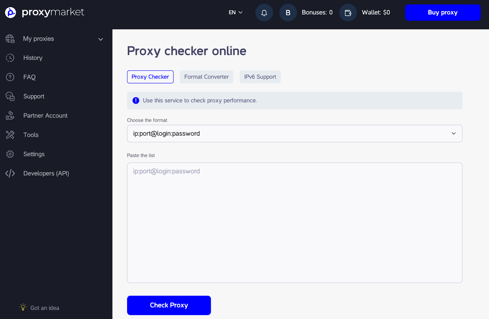Image resolution: width=489 pixels, height=319 pixels.
Task: Click the proxymarket brand name
Action: tap(53, 12)
